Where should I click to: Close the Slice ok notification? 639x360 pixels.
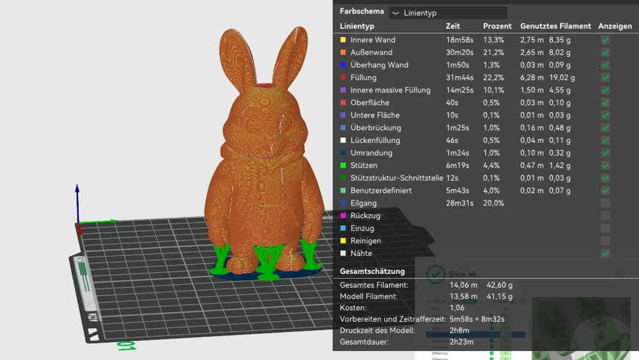click(x=620, y=274)
